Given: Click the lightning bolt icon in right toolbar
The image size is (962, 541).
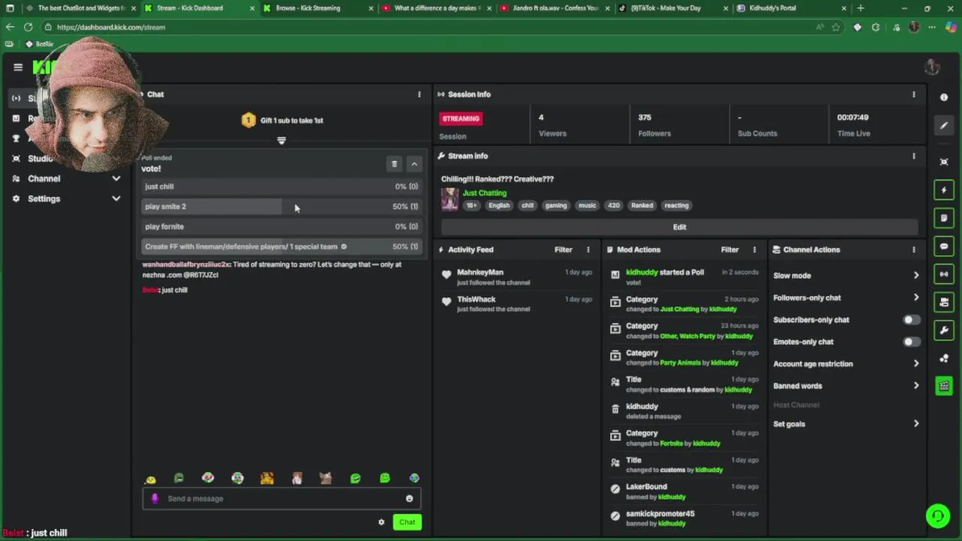Looking at the screenshot, I should tap(944, 190).
